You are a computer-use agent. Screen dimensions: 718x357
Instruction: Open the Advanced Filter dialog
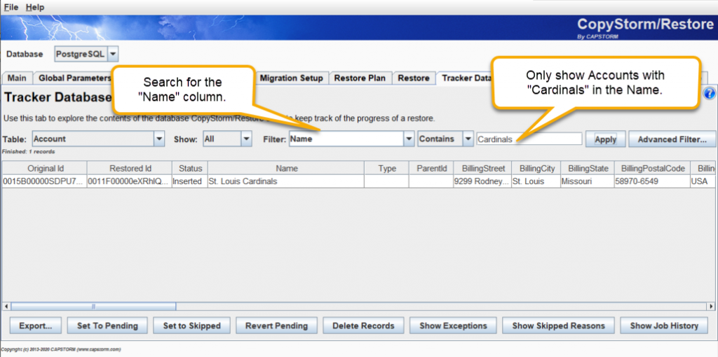coord(672,139)
